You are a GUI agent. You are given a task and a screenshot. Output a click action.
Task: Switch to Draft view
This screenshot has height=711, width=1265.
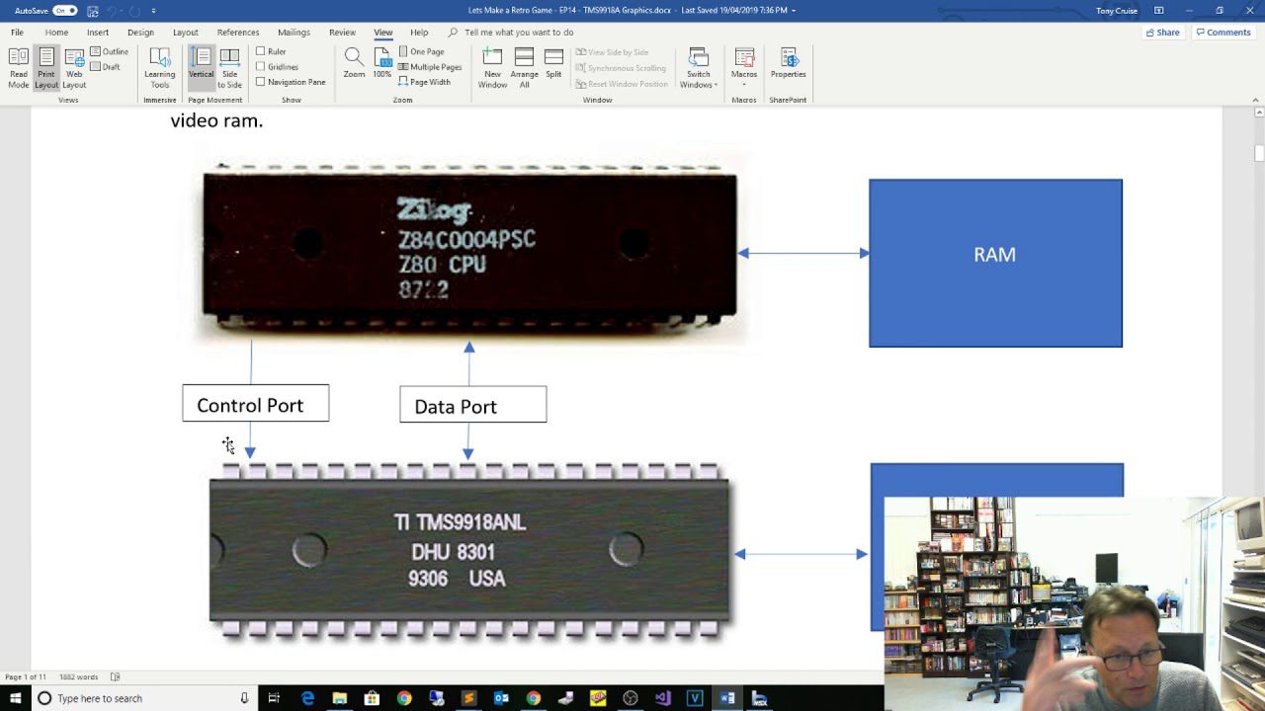pos(104,65)
